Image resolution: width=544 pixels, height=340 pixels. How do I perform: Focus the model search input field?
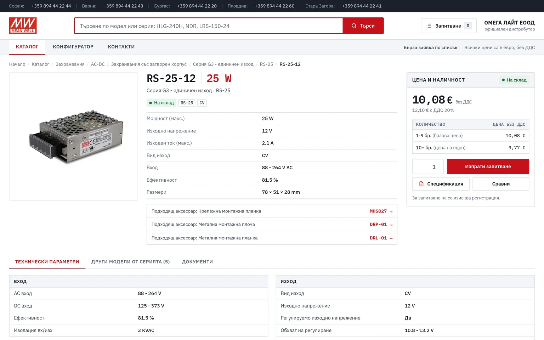coord(209,26)
